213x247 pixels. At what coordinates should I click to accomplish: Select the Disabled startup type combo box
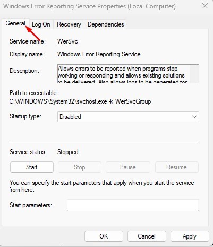(128, 117)
